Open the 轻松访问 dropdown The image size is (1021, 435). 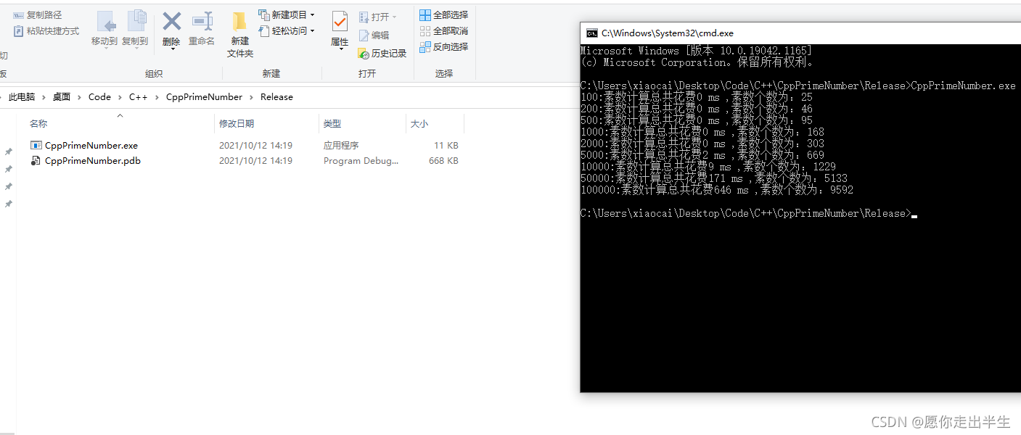[287, 30]
